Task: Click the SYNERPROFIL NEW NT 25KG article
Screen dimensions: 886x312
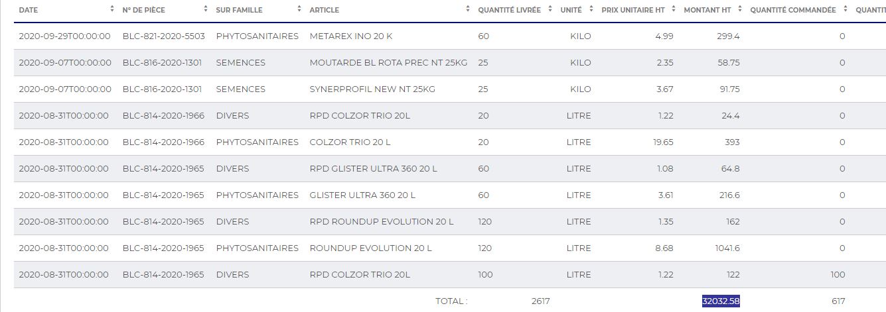Action: pyautogui.click(x=372, y=89)
